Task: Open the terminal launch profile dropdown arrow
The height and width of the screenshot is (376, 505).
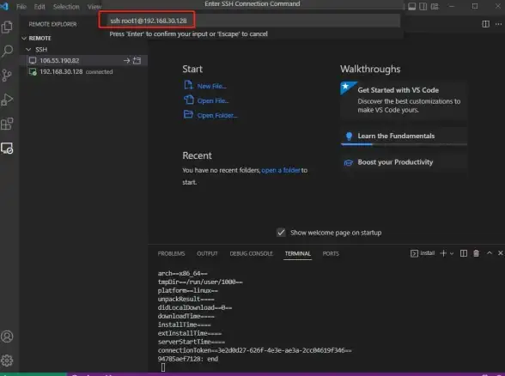Action: coord(452,254)
